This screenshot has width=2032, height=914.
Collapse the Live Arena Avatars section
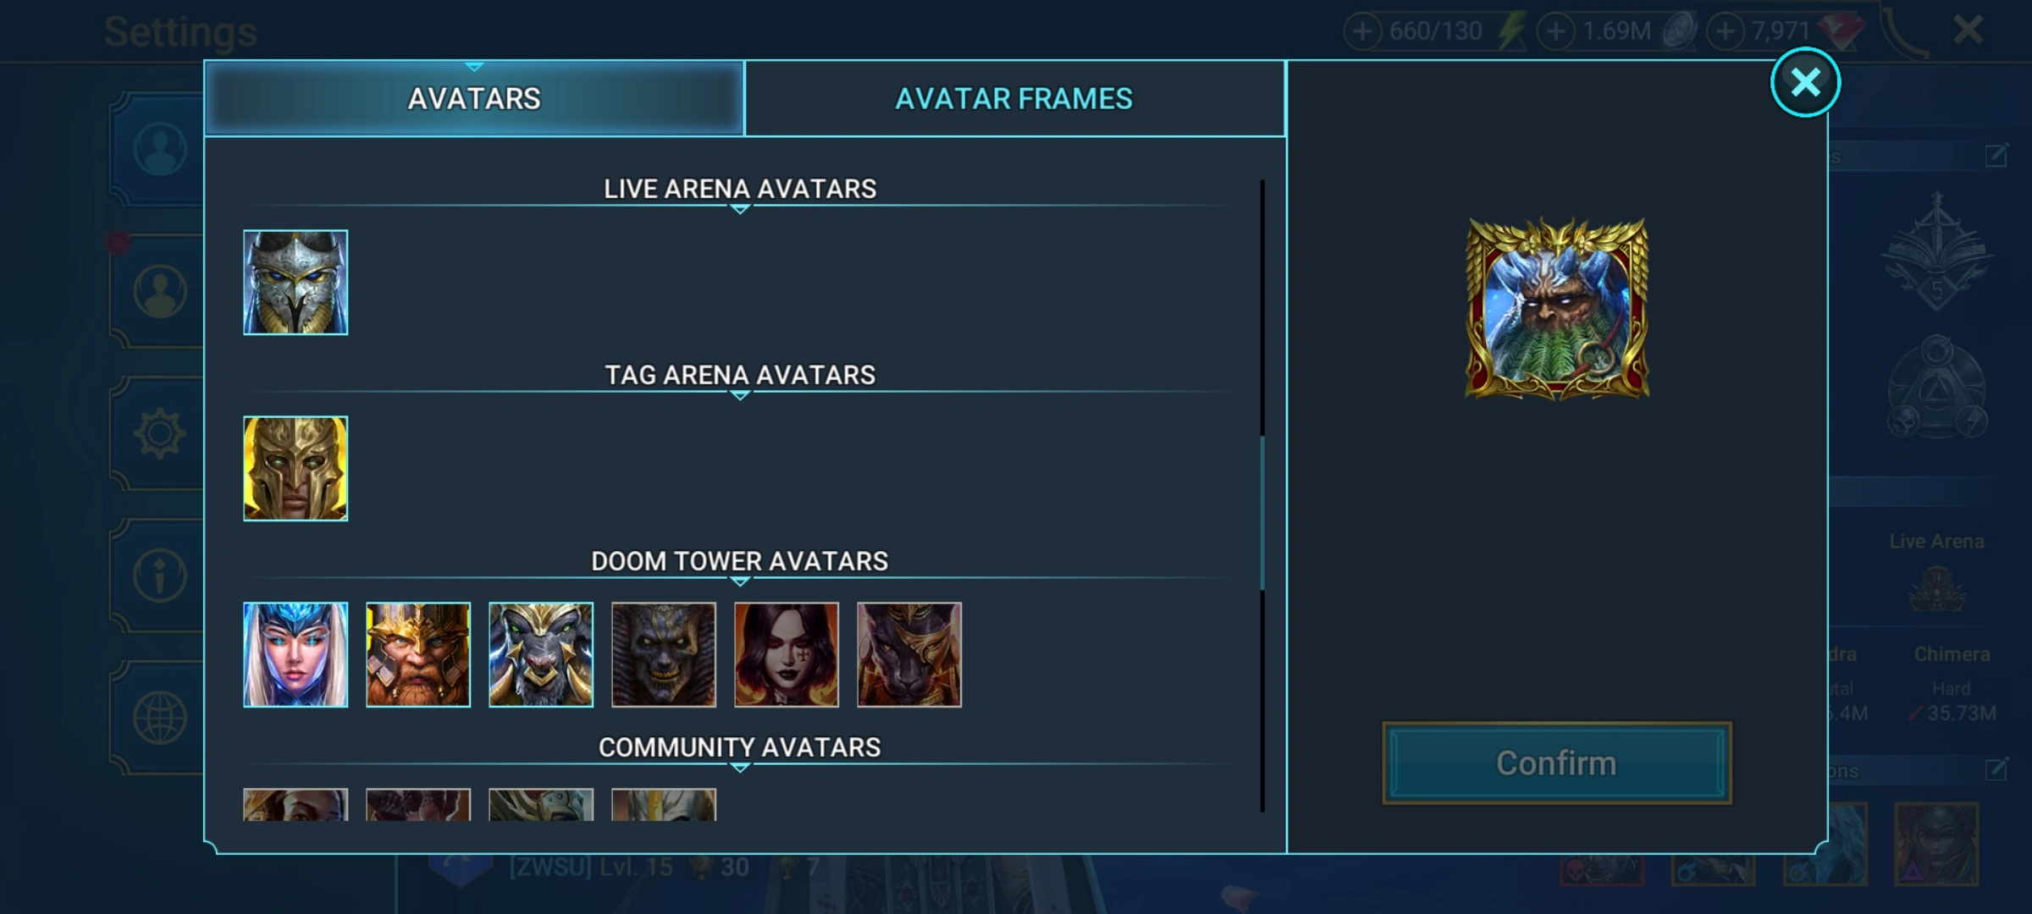[740, 189]
